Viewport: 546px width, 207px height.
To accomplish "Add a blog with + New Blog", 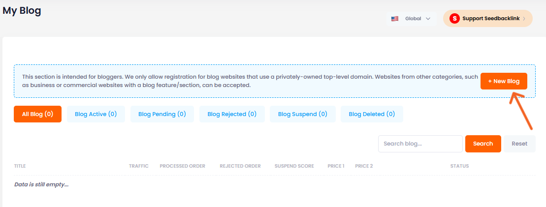I will click(504, 81).
